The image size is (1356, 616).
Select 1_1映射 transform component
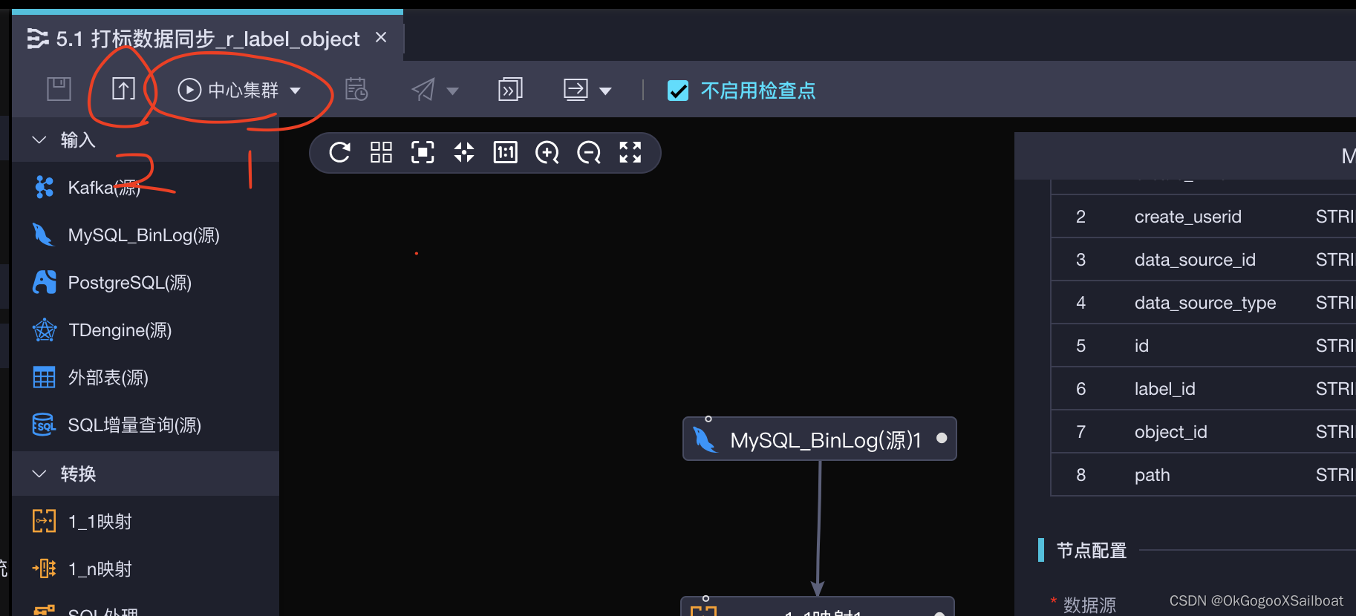(x=145, y=522)
